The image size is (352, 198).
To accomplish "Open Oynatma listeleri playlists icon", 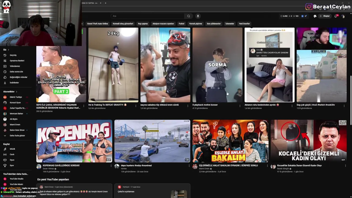I will click(x=5, y=61).
